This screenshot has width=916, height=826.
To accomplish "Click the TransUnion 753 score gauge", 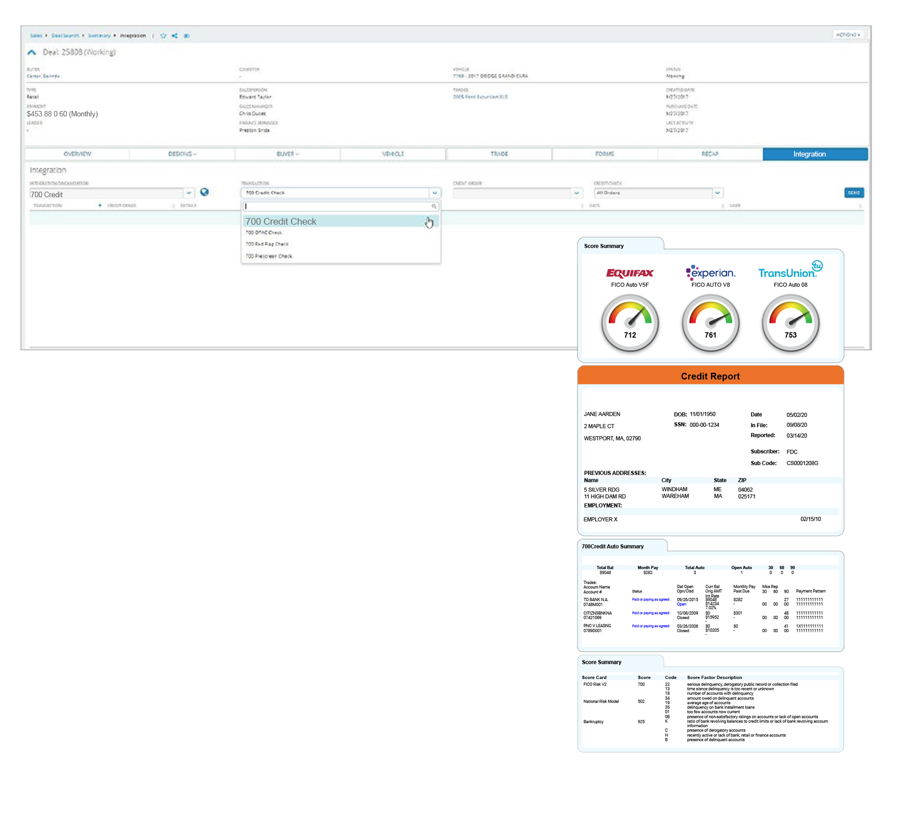I will [x=791, y=323].
